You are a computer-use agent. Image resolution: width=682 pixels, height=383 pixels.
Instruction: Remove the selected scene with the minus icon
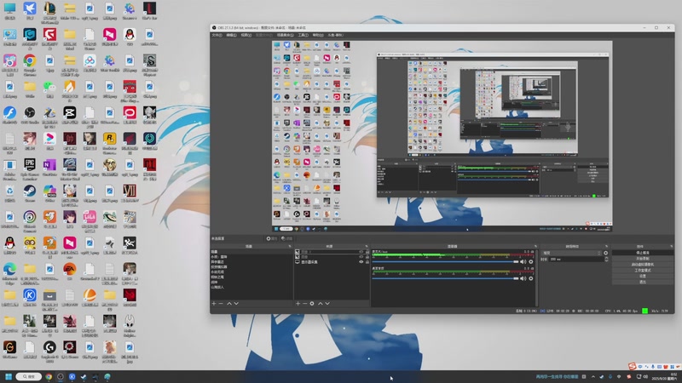(221, 304)
